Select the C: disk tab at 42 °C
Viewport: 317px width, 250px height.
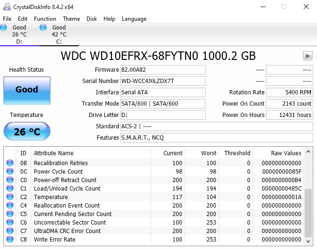[x=59, y=34]
